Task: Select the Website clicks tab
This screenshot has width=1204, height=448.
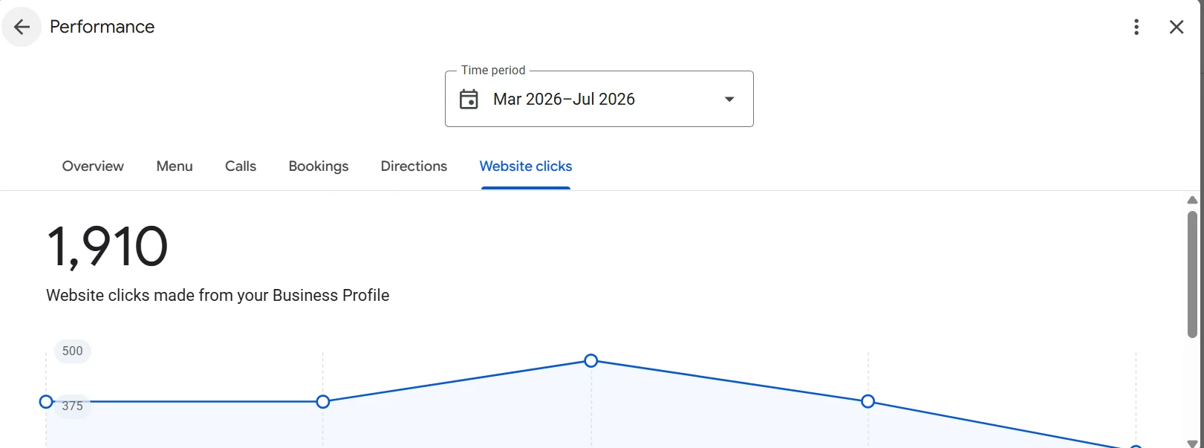Action: pos(526,166)
